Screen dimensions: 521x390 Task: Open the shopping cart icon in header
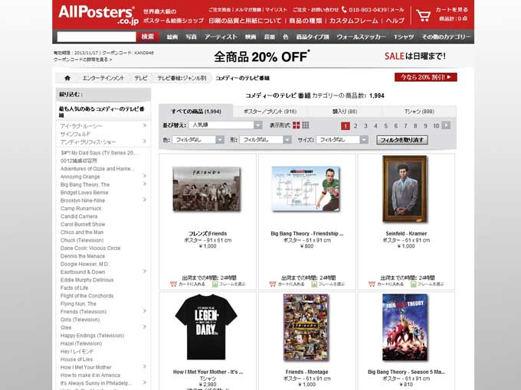[x=423, y=15]
